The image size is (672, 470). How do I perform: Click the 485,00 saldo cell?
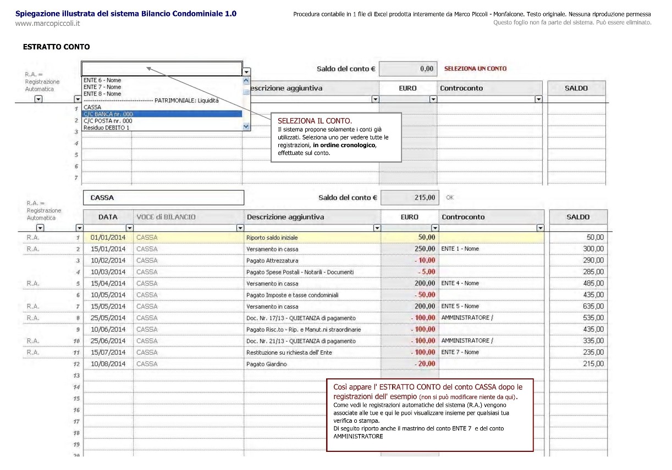(578, 283)
